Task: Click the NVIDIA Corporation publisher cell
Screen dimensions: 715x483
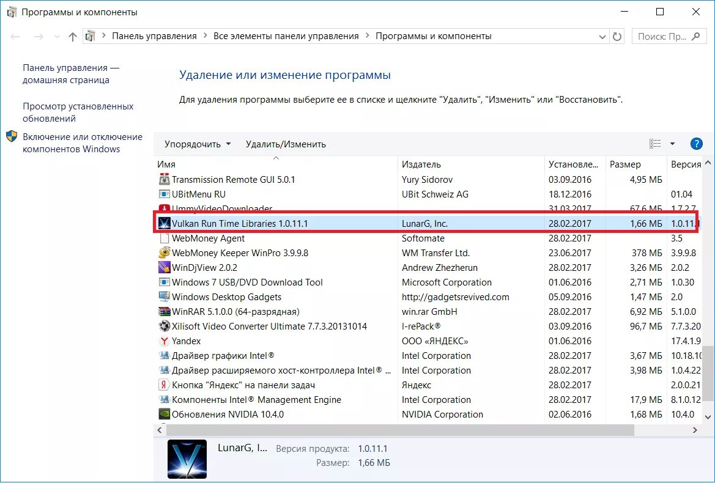Action: (x=442, y=414)
